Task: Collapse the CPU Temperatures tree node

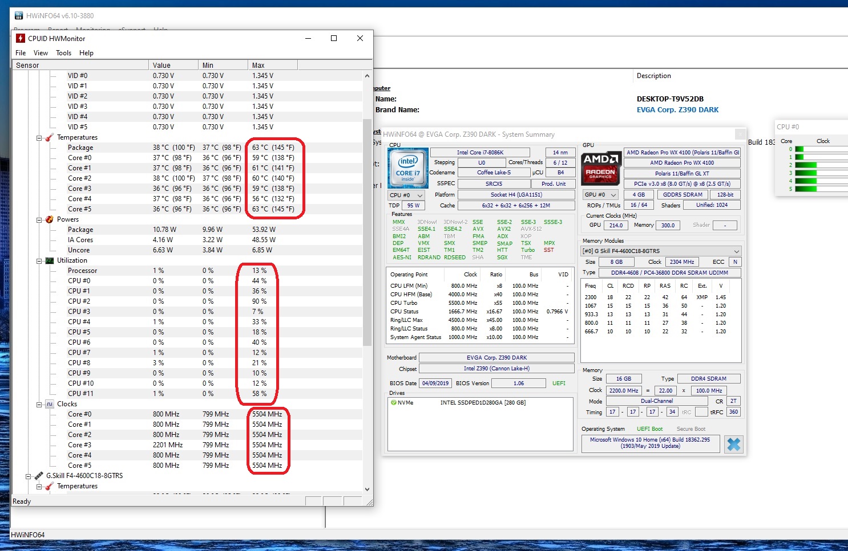Action: click(39, 138)
